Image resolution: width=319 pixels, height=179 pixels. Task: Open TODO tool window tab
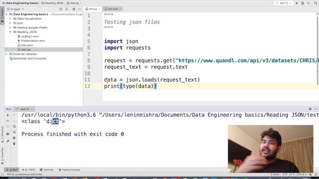coord(28,170)
